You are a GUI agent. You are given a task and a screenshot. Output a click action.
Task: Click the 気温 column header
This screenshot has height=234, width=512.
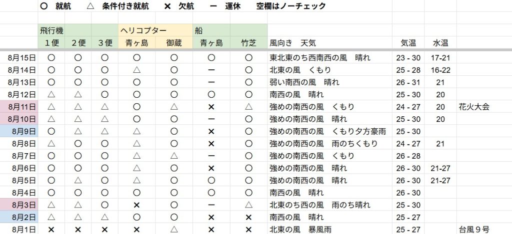coord(408,43)
